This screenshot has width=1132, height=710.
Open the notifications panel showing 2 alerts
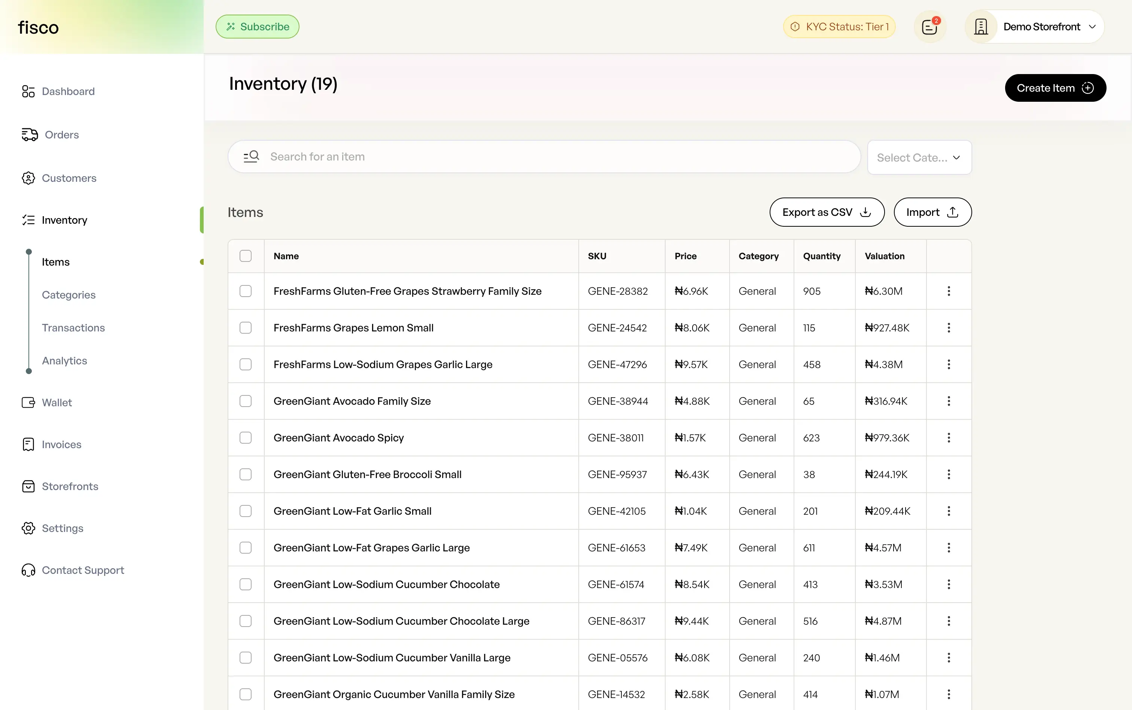[x=929, y=26]
